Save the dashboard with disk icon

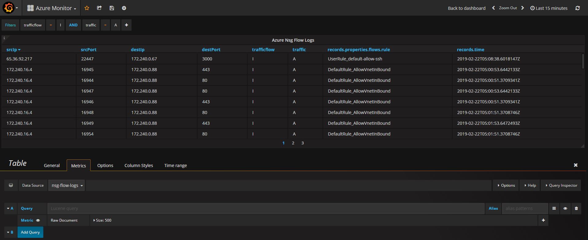tap(112, 8)
